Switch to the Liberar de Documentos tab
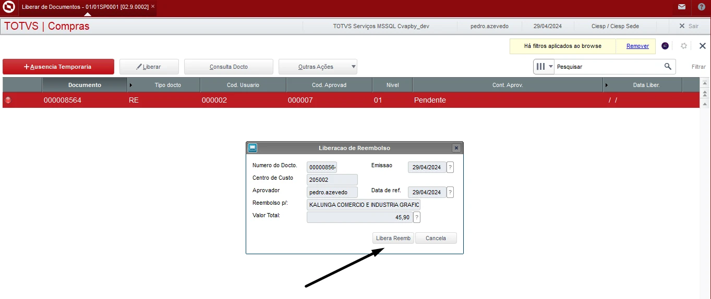The height and width of the screenshot is (299, 711). (x=85, y=7)
